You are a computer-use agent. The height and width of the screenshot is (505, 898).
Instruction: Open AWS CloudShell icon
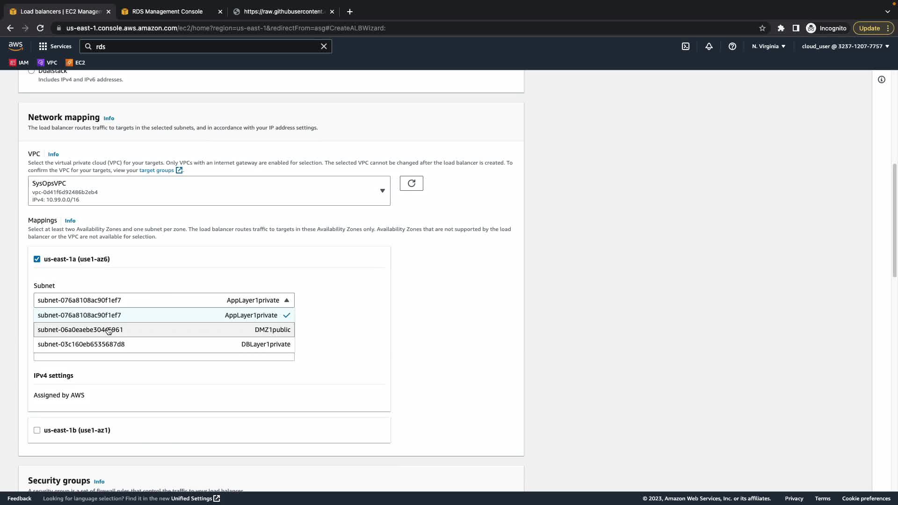(x=686, y=46)
